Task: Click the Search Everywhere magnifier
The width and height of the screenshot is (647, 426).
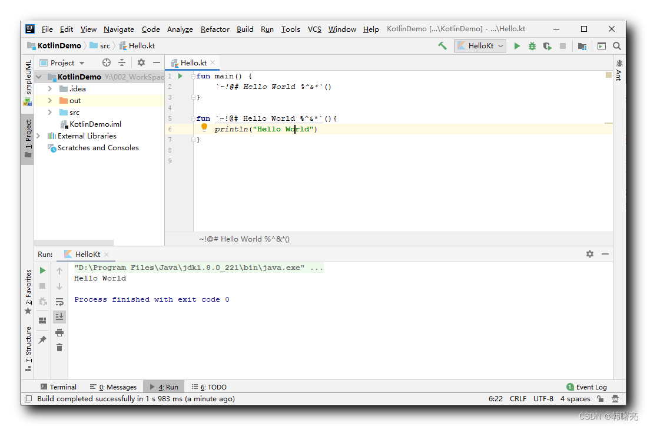Action: pyautogui.click(x=617, y=46)
